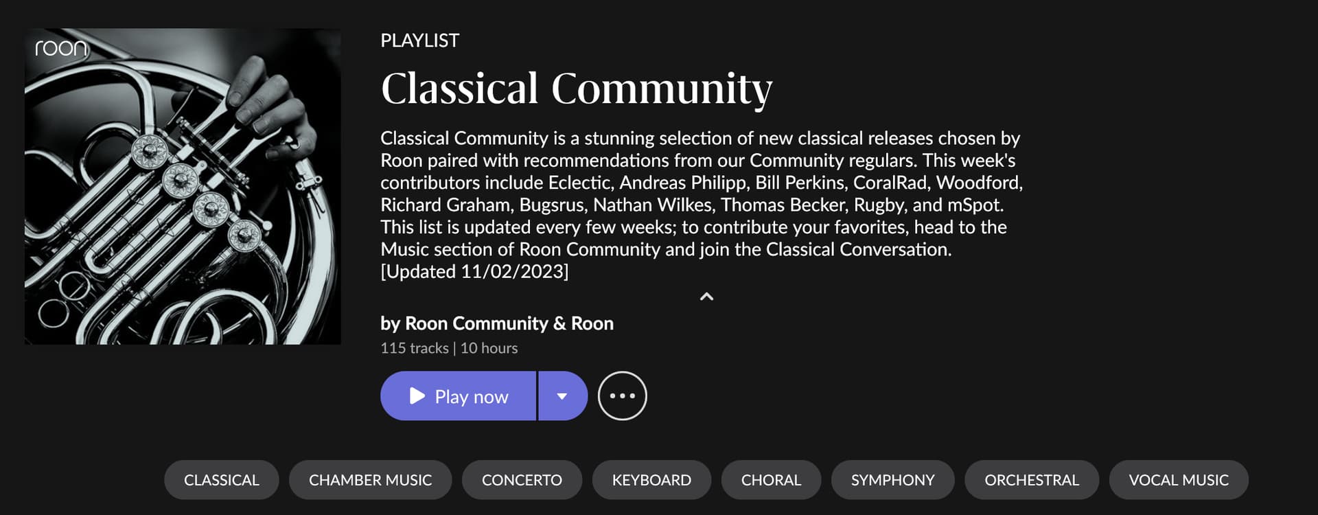Open the Roon Community author link
This screenshot has height=515, width=1318.
[476, 323]
